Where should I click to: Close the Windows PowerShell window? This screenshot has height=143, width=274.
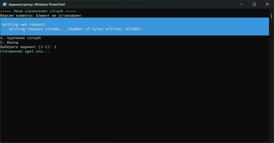267,4
